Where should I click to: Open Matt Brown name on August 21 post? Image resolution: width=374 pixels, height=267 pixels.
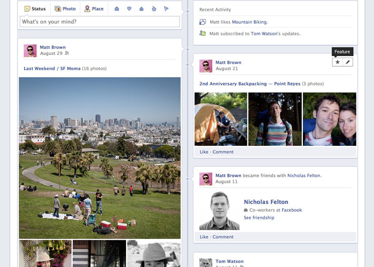click(228, 62)
